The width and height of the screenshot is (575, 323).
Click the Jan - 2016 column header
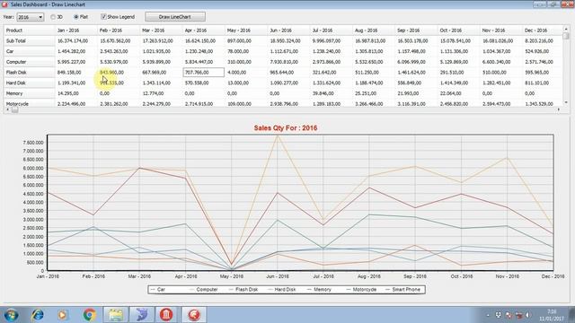point(76,31)
